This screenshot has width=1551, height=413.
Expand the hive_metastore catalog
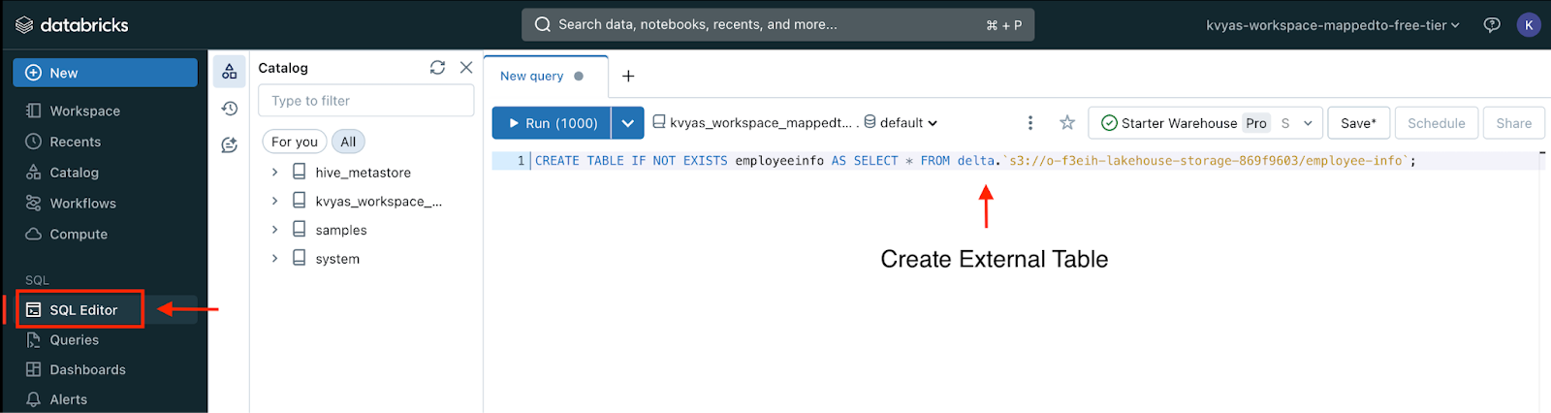(275, 173)
